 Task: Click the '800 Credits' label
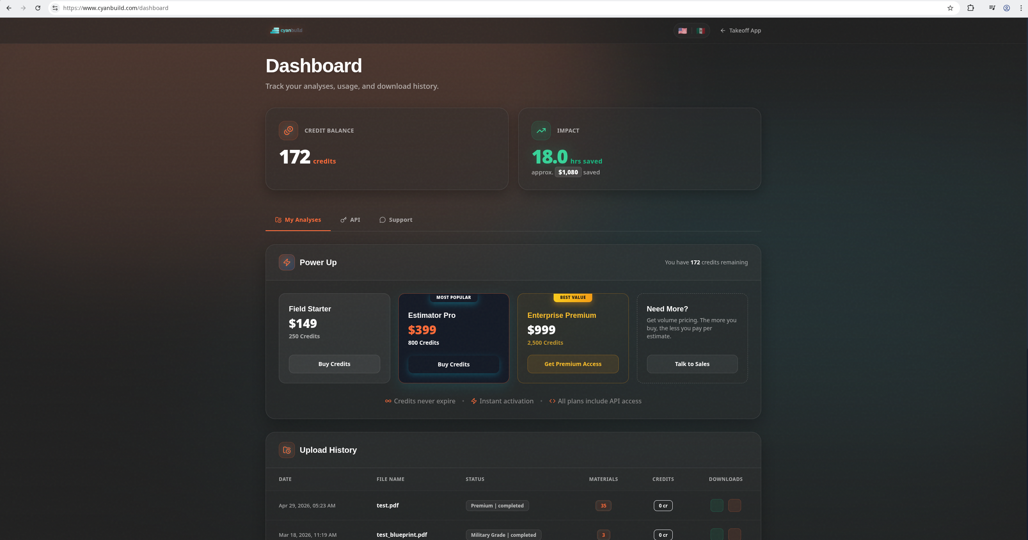coord(424,343)
